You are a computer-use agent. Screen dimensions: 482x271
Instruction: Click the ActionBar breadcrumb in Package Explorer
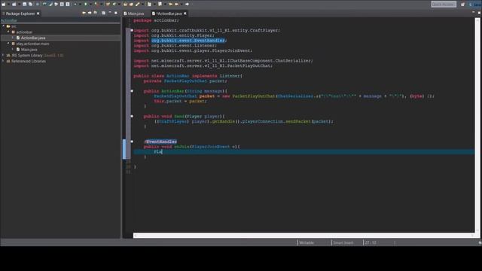[x=9, y=20]
